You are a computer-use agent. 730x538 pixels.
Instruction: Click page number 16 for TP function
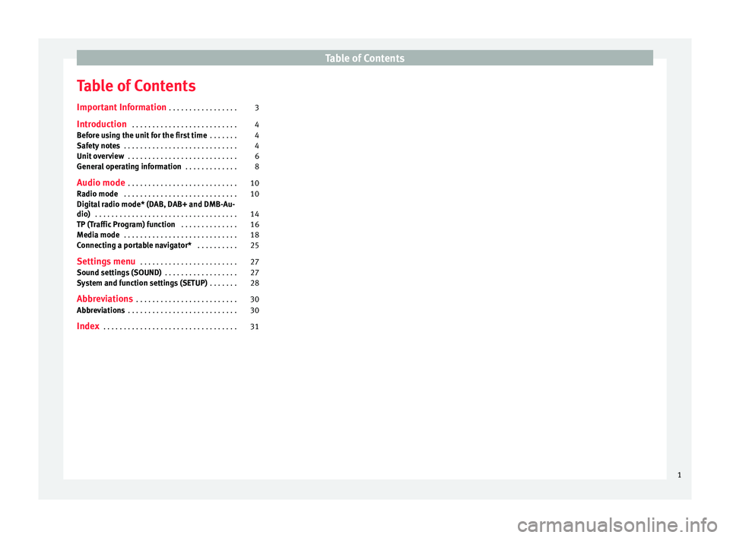click(x=255, y=225)
